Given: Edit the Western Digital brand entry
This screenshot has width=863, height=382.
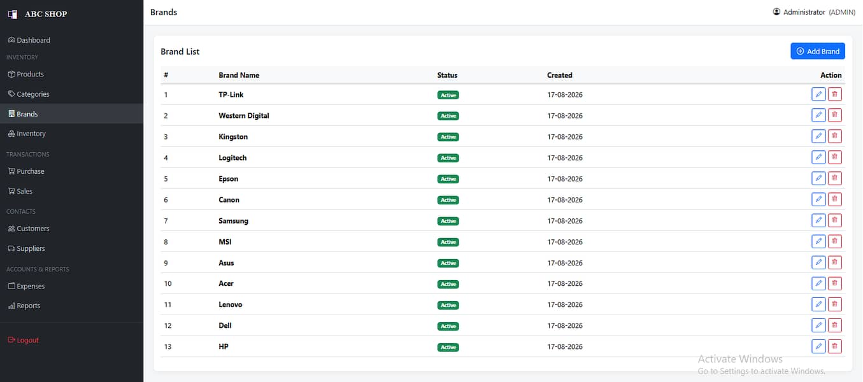Looking at the screenshot, I should click(x=818, y=115).
